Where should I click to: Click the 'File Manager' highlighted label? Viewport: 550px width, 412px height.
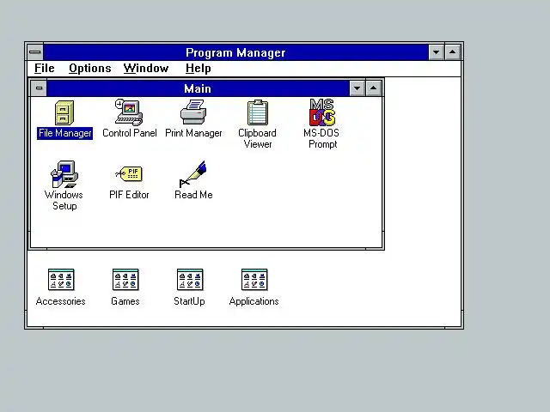65,133
